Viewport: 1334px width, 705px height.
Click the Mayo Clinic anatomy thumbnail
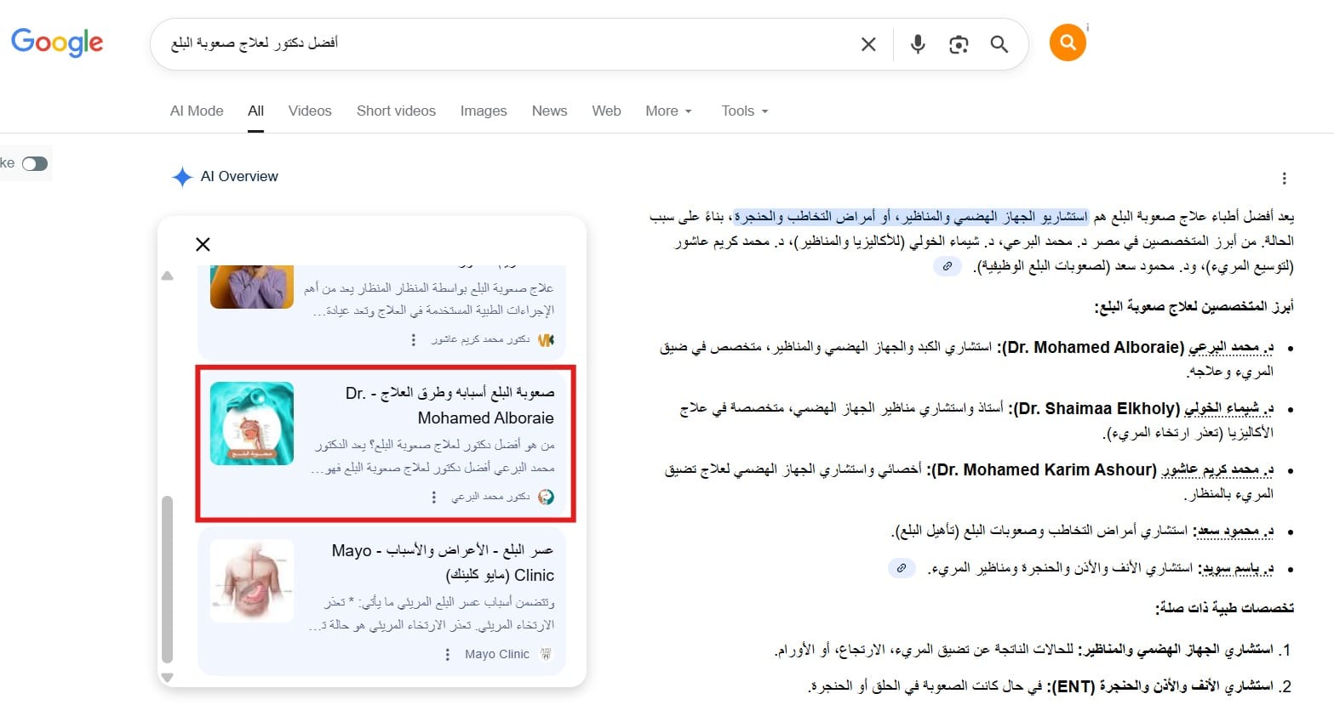[252, 581]
